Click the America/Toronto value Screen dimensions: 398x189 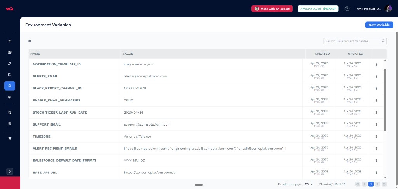pos(138,136)
